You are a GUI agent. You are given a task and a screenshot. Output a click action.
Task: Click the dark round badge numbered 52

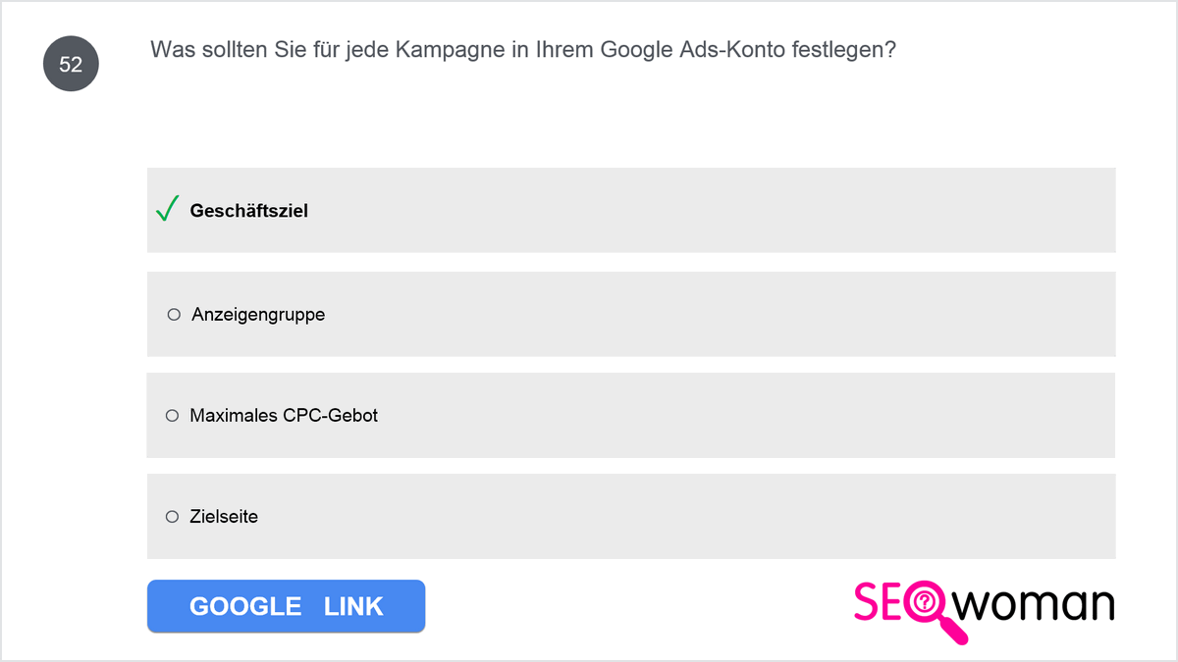pyautogui.click(x=71, y=65)
